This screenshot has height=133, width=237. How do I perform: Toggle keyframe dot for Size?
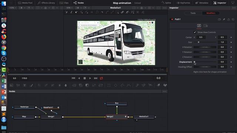pos(231,42)
